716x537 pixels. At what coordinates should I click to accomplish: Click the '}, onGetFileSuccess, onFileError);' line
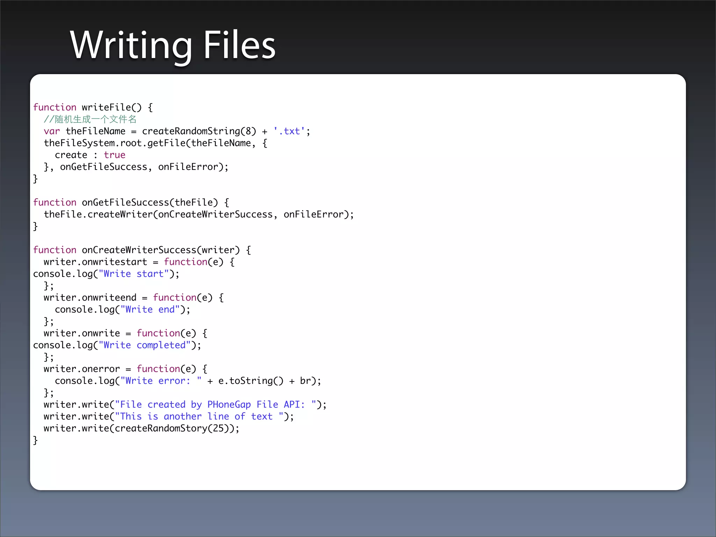point(136,167)
